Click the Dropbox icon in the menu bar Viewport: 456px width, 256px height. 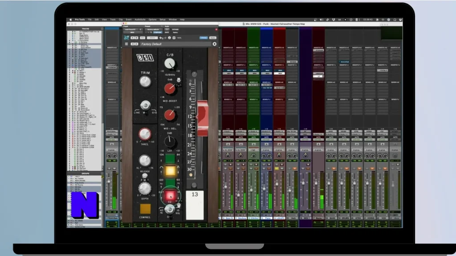333,20
